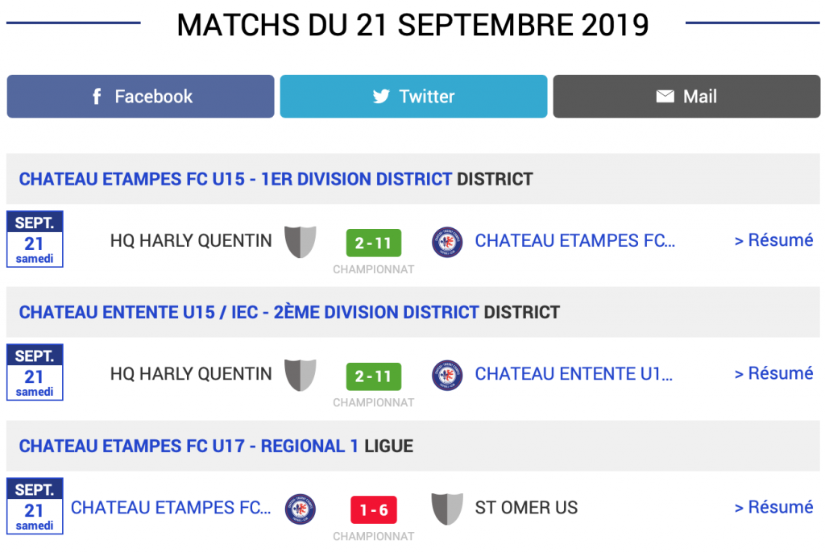
Task: Open Résumé for the U15 1er Division match
Action: point(773,240)
